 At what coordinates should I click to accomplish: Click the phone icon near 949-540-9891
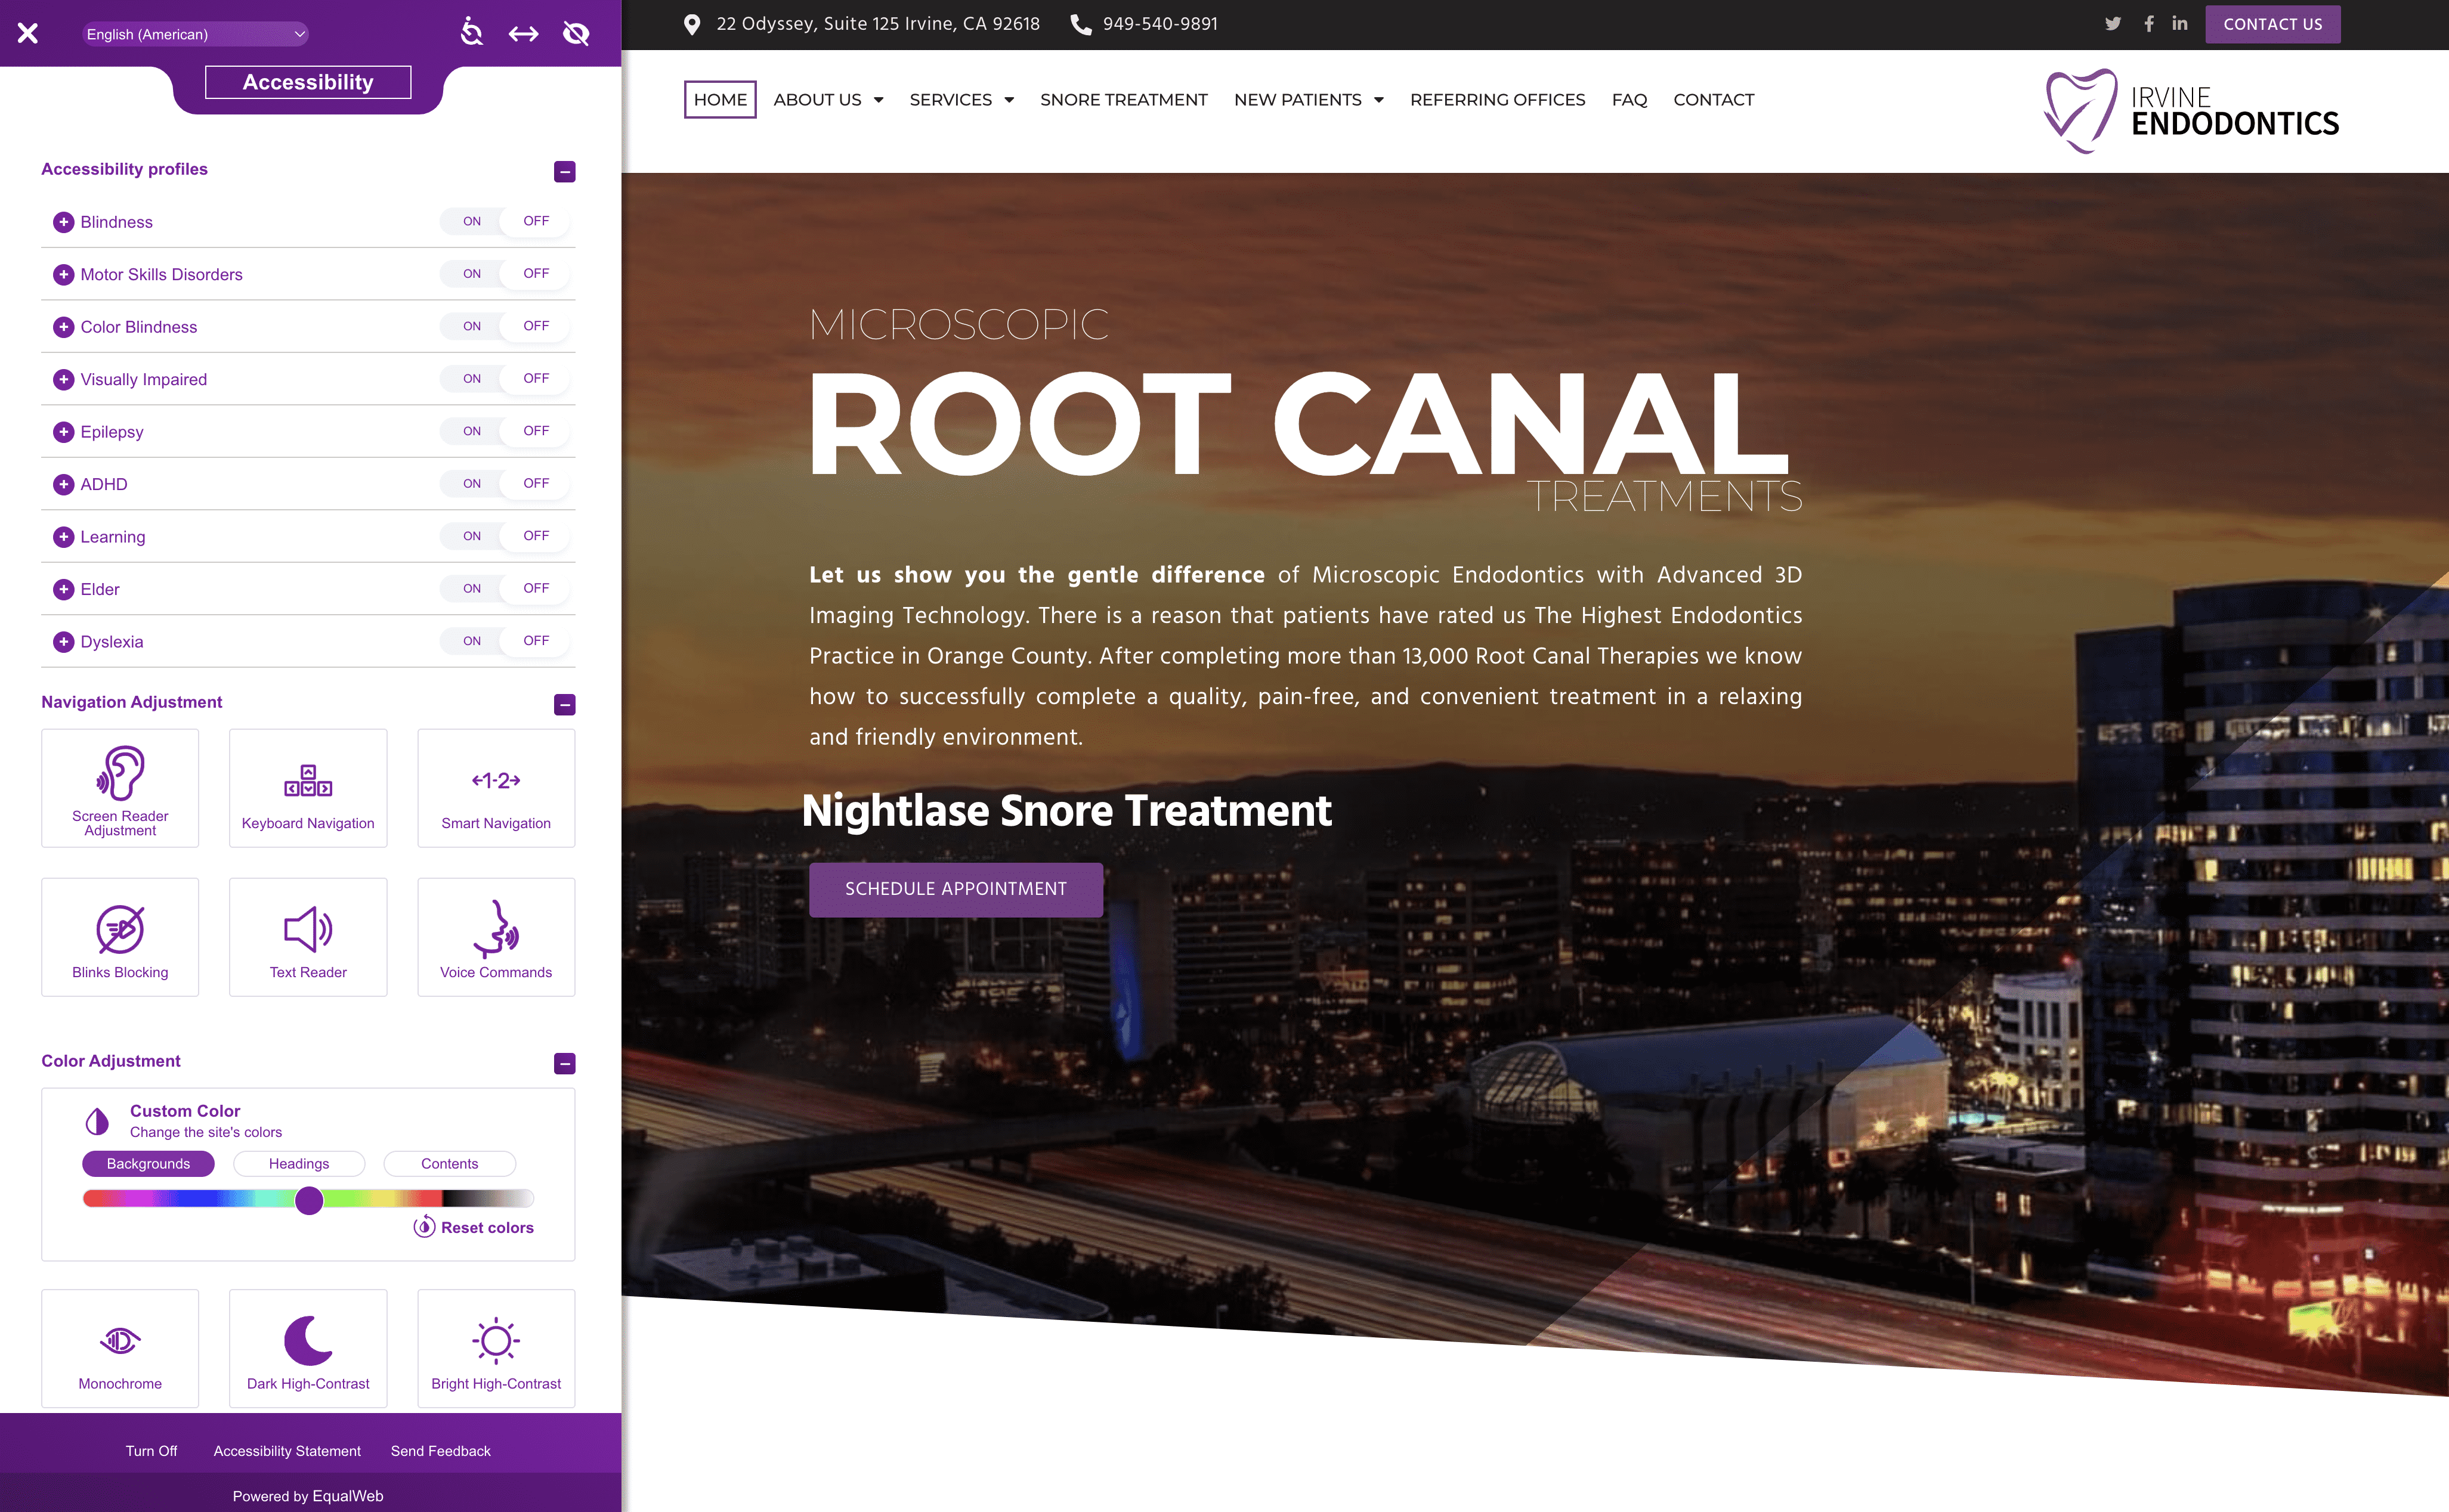1080,24
